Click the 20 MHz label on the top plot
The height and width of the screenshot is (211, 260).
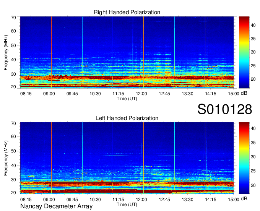pyautogui.click(x=13, y=87)
